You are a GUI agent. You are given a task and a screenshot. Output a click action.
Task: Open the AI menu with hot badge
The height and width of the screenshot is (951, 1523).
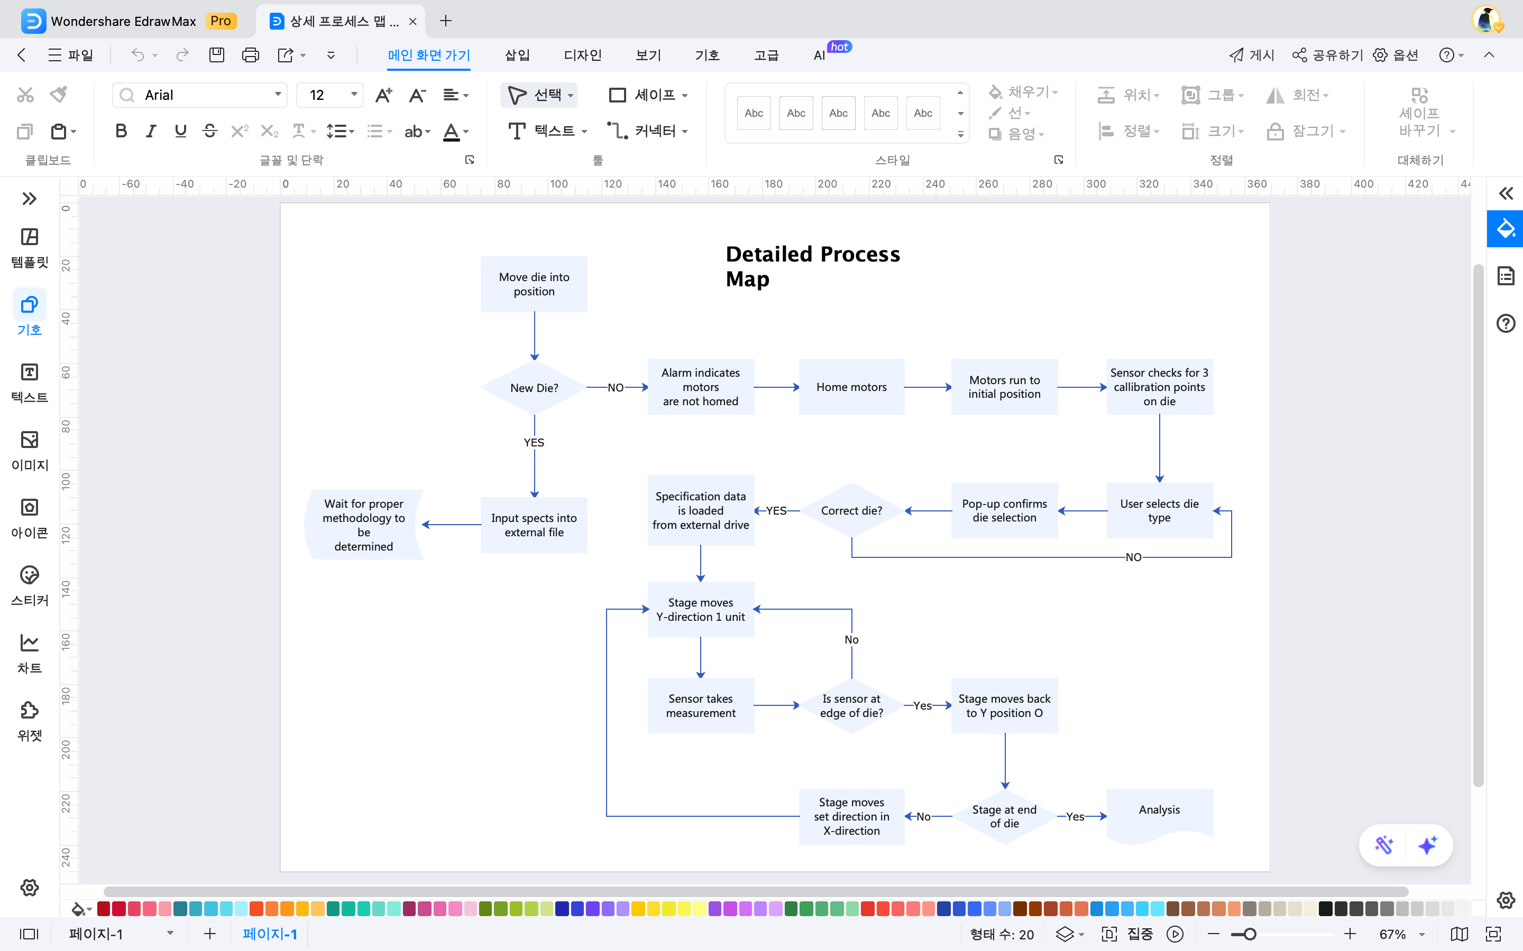coord(819,55)
